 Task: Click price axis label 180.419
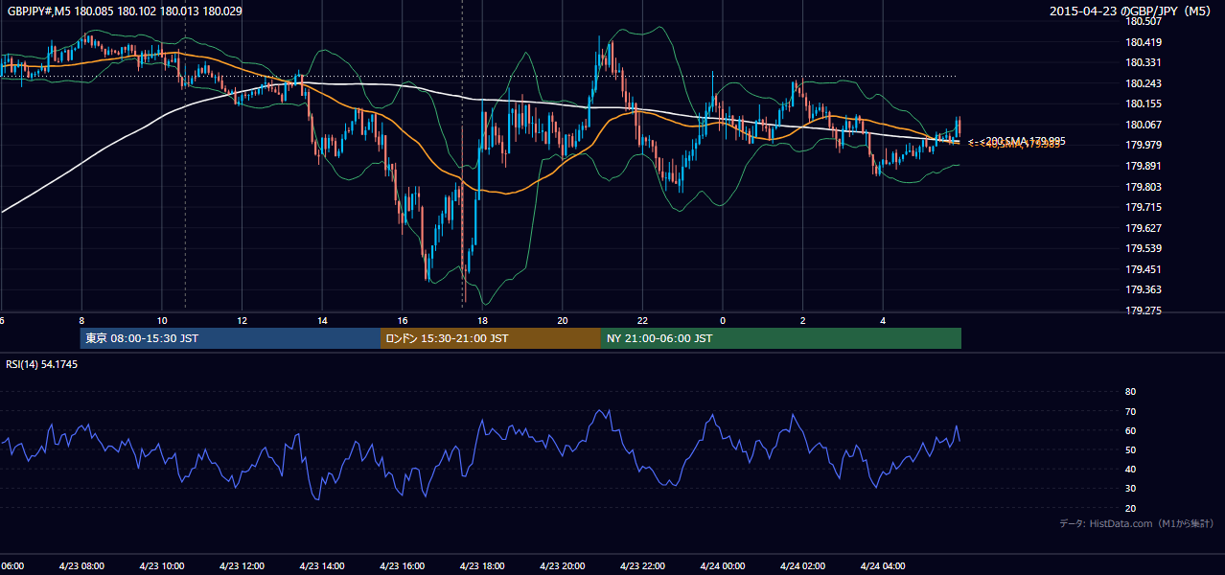pyautogui.click(x=1144, y=42)
